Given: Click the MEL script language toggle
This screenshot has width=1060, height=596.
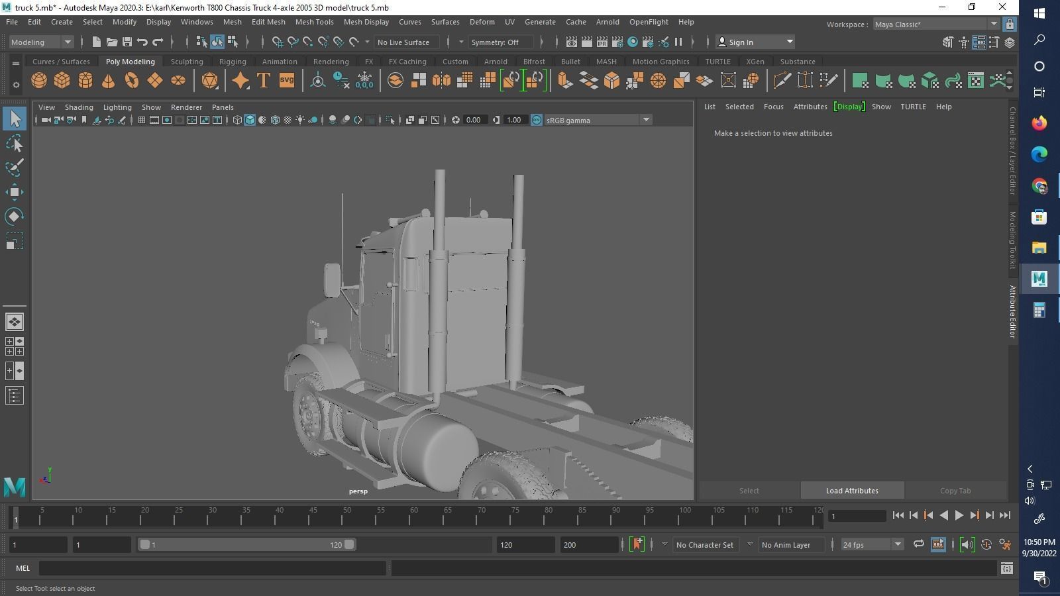Looking at the screenshot, I should [x=23, y=568].
